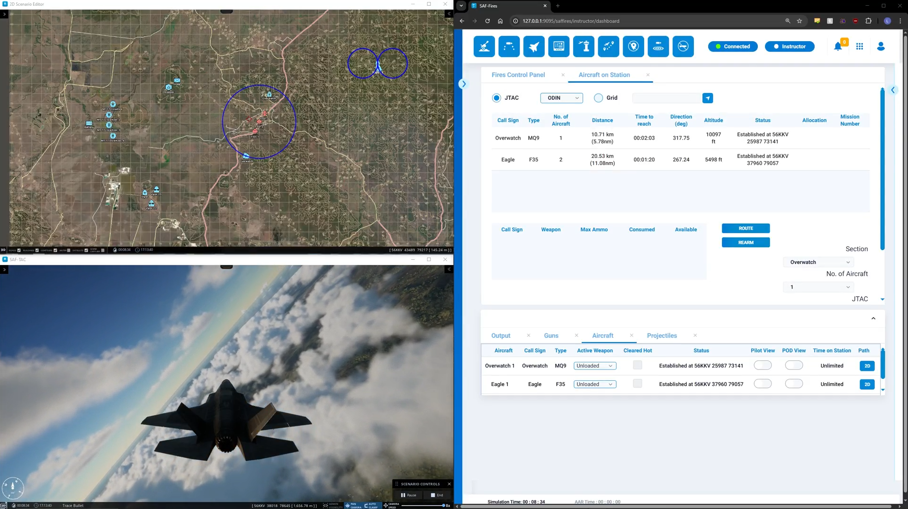Click the REARM button
The width and height of the screenshot is (908, 509).
point(745,243)
